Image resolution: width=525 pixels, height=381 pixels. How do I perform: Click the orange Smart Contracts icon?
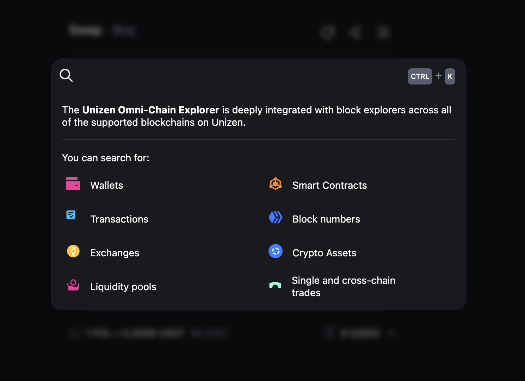coord(276,184)
